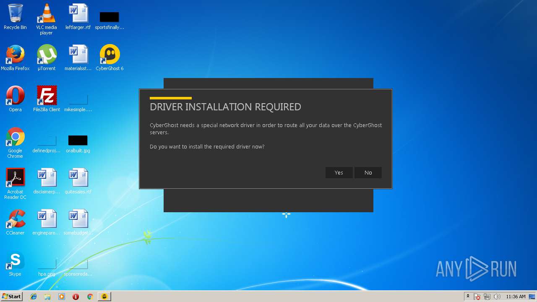Open Google Chrome from the taskbar

tap(90, 297)
